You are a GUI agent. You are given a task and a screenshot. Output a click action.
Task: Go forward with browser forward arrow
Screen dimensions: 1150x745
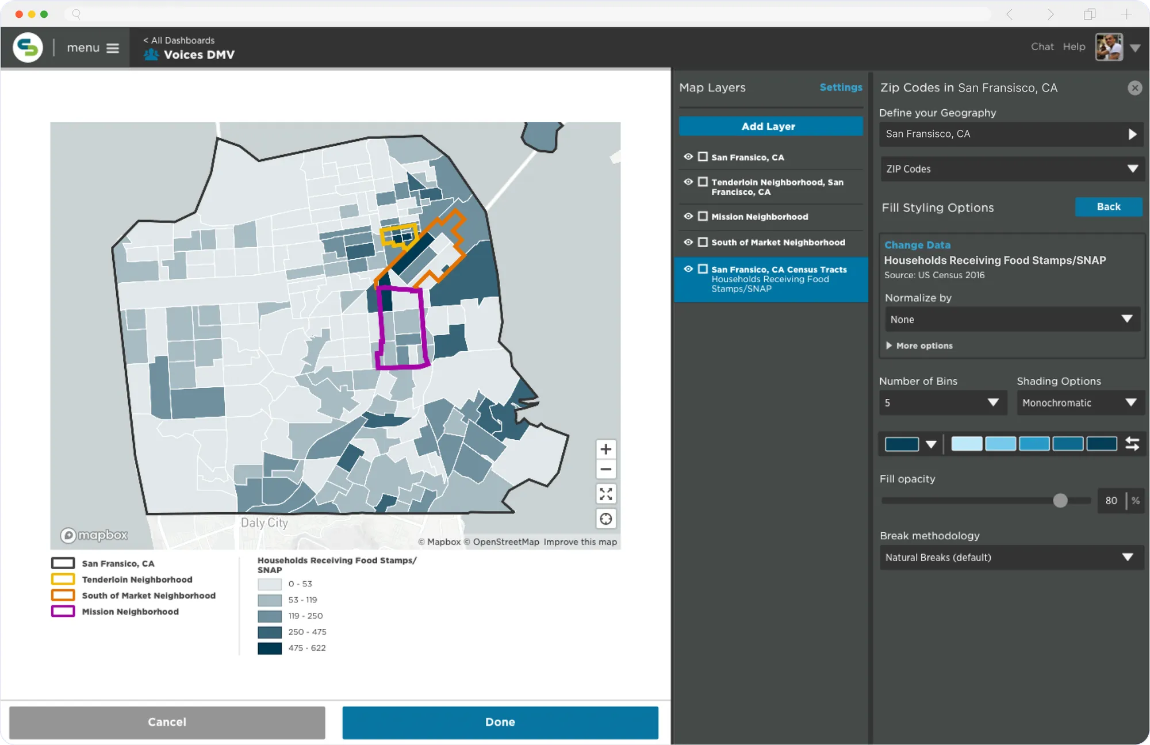point(1050,14)
